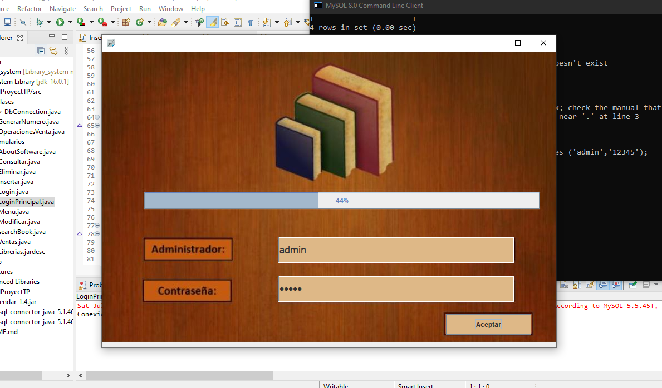Click the Eclipse editor horizontal scrollbar

[x=179, y=375]
